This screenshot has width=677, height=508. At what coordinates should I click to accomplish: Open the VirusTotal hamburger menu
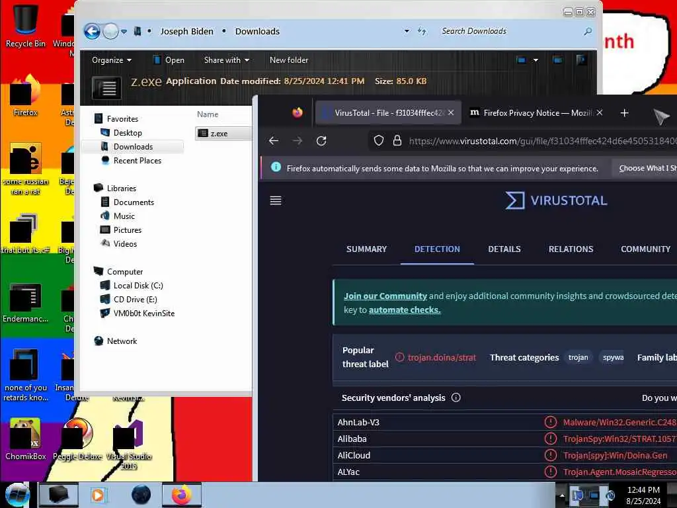point(276,200)
